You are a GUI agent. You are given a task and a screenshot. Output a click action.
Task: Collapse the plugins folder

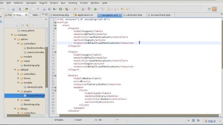pyautogui.click(x=18, y=91)
